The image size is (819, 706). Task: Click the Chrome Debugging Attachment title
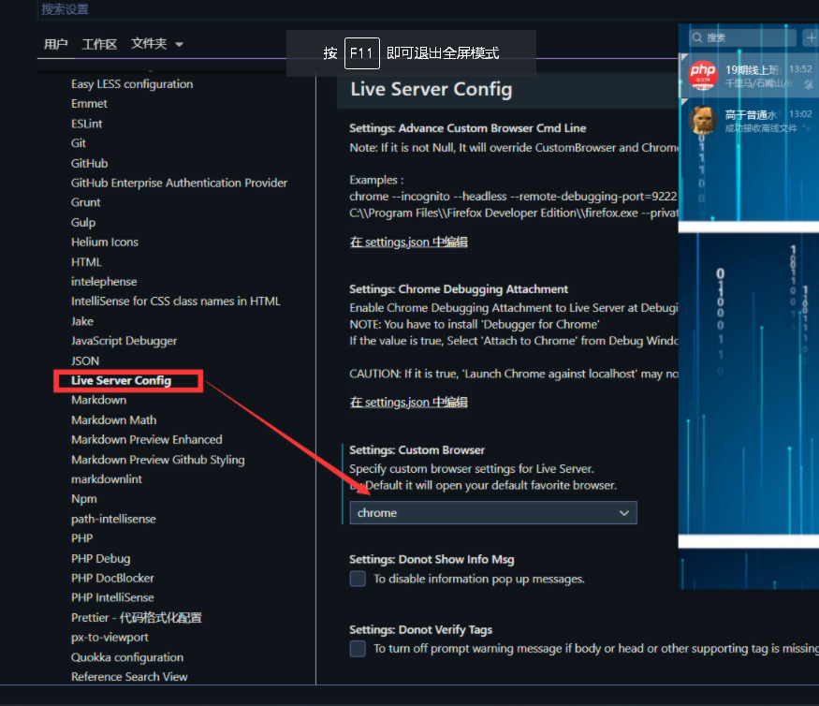pyautogui.click(x=459, y=289)
